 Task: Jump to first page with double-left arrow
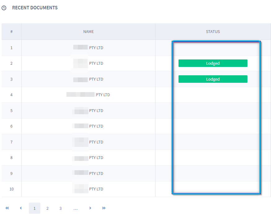7,208
